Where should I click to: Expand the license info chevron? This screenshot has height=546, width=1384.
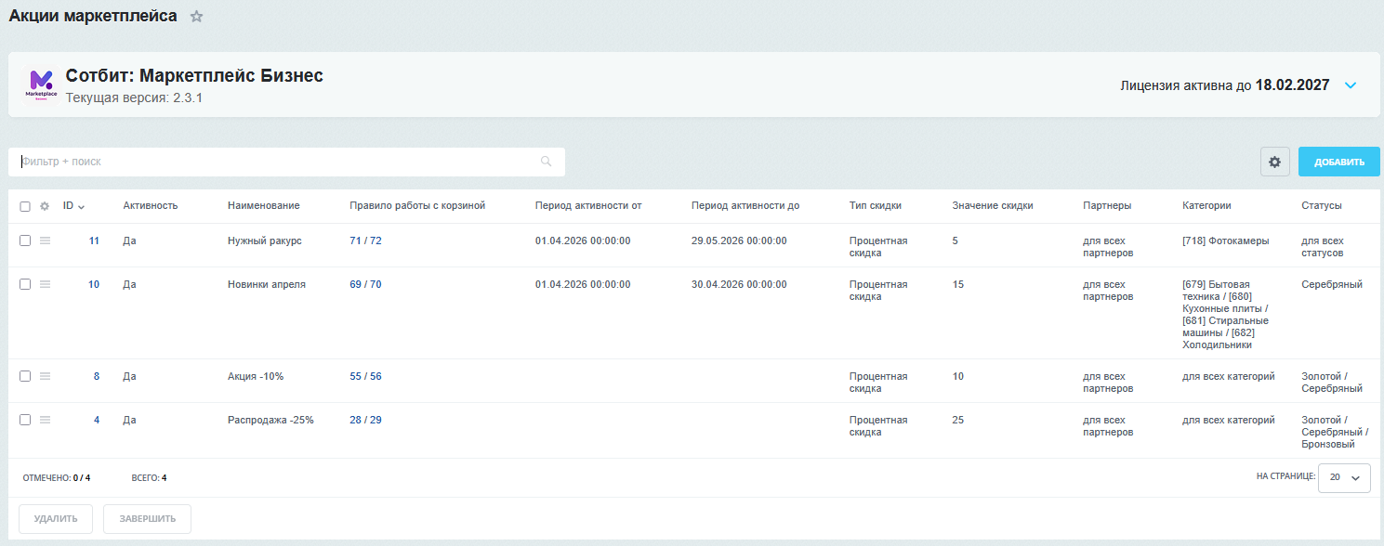pyautogui.click(x=1351, y=85)
